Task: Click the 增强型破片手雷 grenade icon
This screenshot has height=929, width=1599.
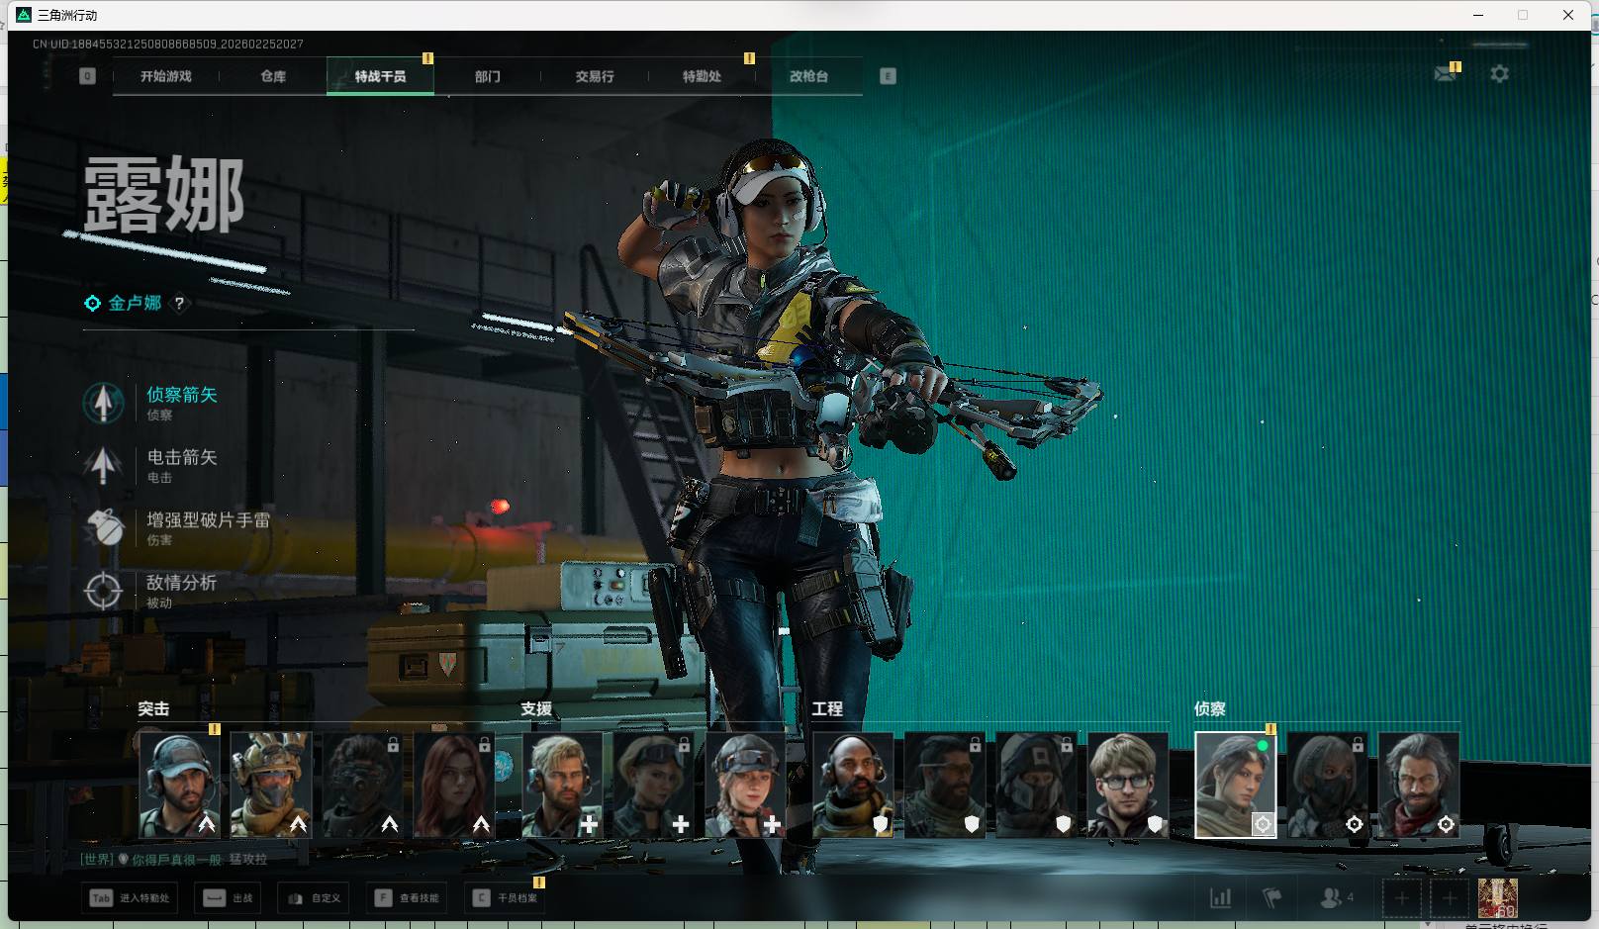Action: point(103,527)
